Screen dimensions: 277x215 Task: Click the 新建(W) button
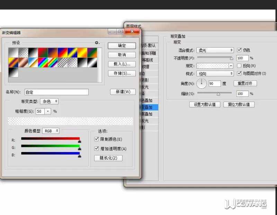click(123, 92)
